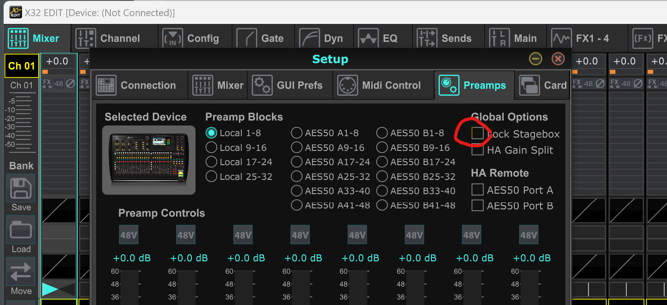Viewport: 667px width, 305px height.
Task: Enable the Lock Stagebox checkbox
Action: tap(477, 133)
